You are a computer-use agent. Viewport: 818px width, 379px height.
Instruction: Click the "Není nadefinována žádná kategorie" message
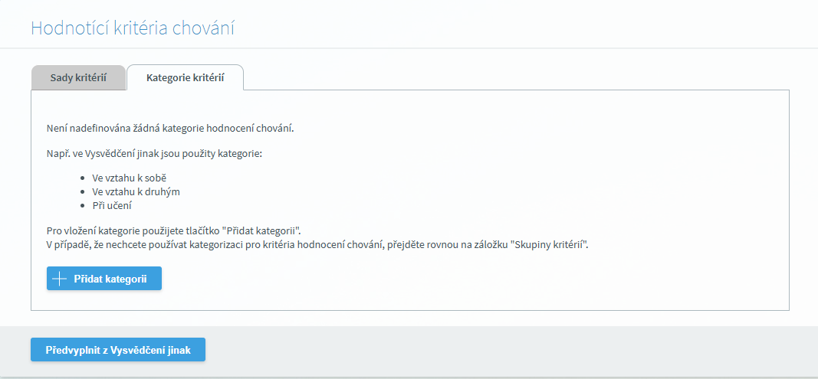[170, 127]
